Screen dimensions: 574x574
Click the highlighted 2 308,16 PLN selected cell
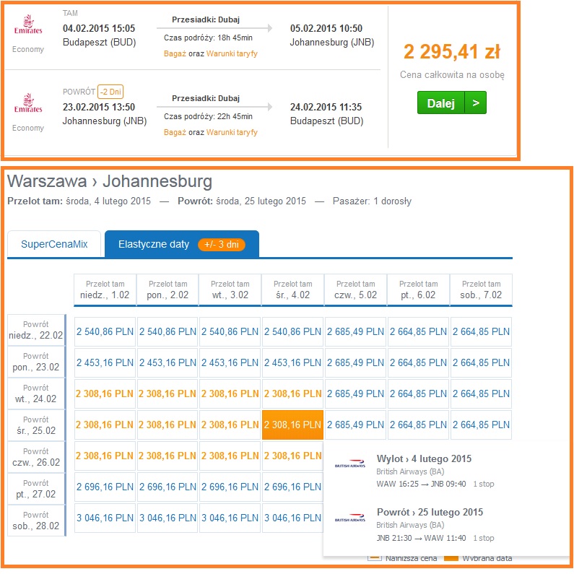tap(293, 425)
